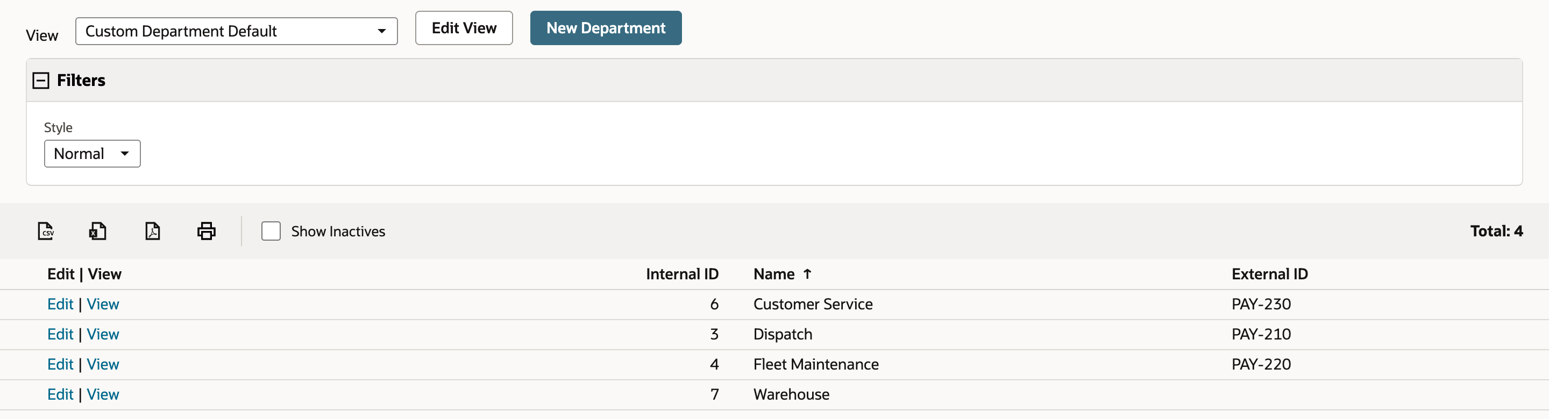Viewport: 1549px width, 419px height.
Task: Edit the Fleet Maintenance department
Action: coord(60,364)
